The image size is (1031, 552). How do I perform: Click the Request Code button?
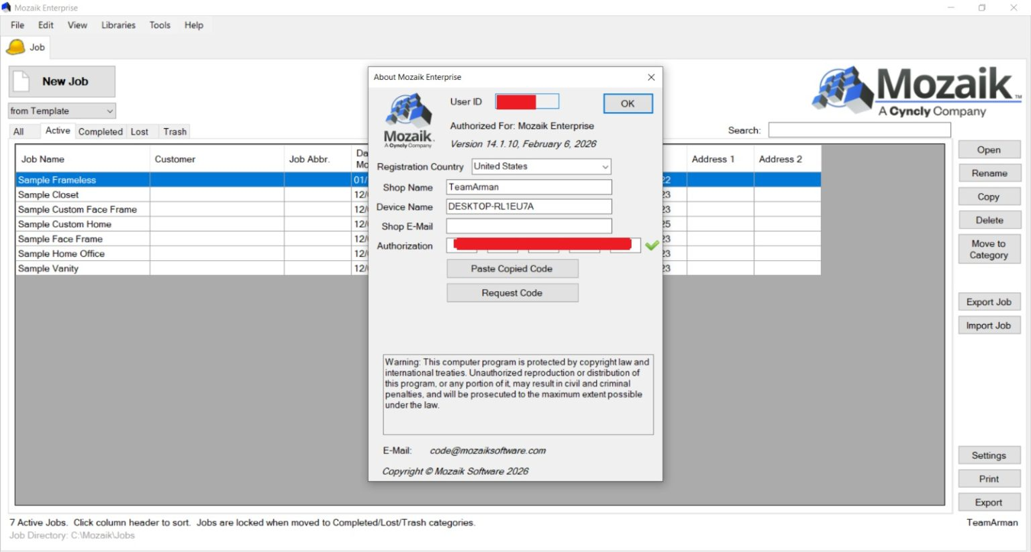pyautogui.click(x=512, y=293)
